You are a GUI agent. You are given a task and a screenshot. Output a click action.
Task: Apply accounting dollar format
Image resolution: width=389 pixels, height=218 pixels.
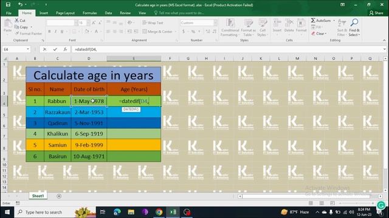pyautogui.click(x=184, y=31)
